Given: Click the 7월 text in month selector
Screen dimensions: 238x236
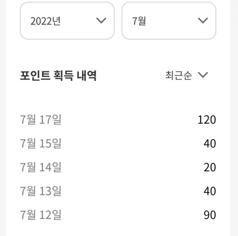Looking at the screenshot, I should click(x=139, y=21).
